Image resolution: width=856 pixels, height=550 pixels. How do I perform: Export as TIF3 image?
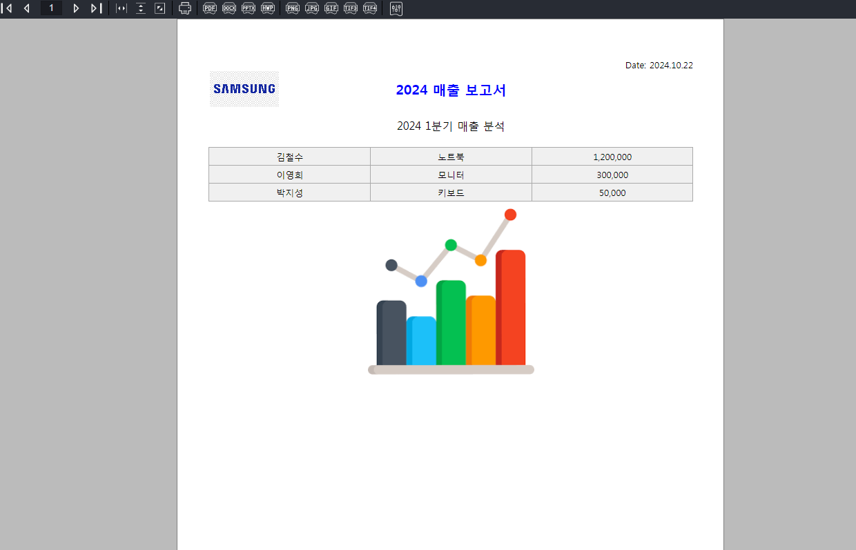point(351,8)
